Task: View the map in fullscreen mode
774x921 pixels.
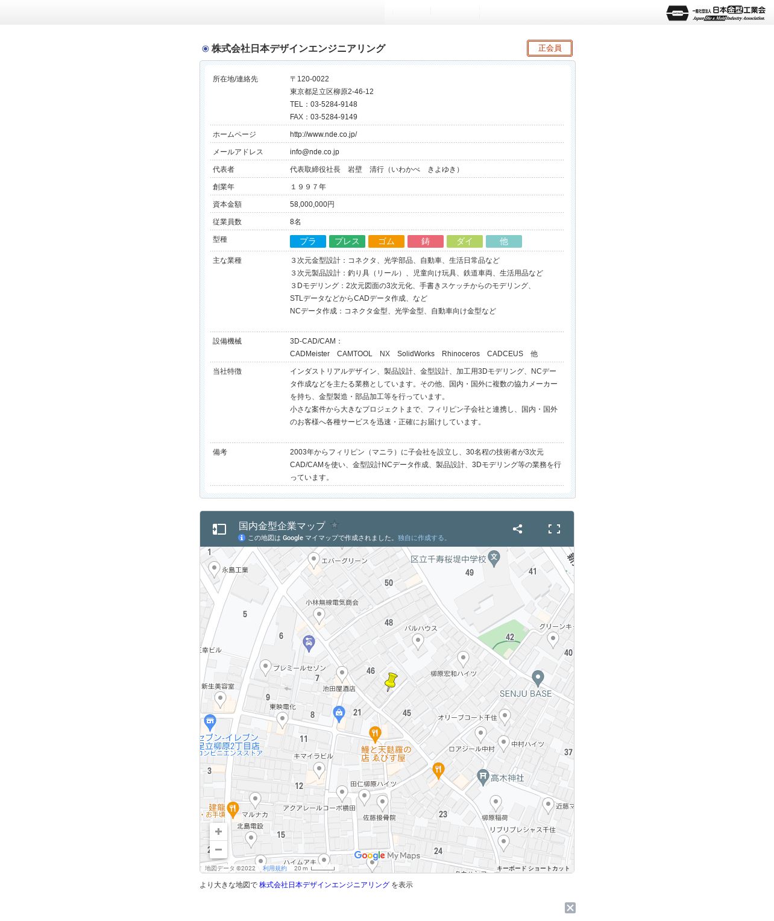Action: pyautogui.click(x=554, y=529)
